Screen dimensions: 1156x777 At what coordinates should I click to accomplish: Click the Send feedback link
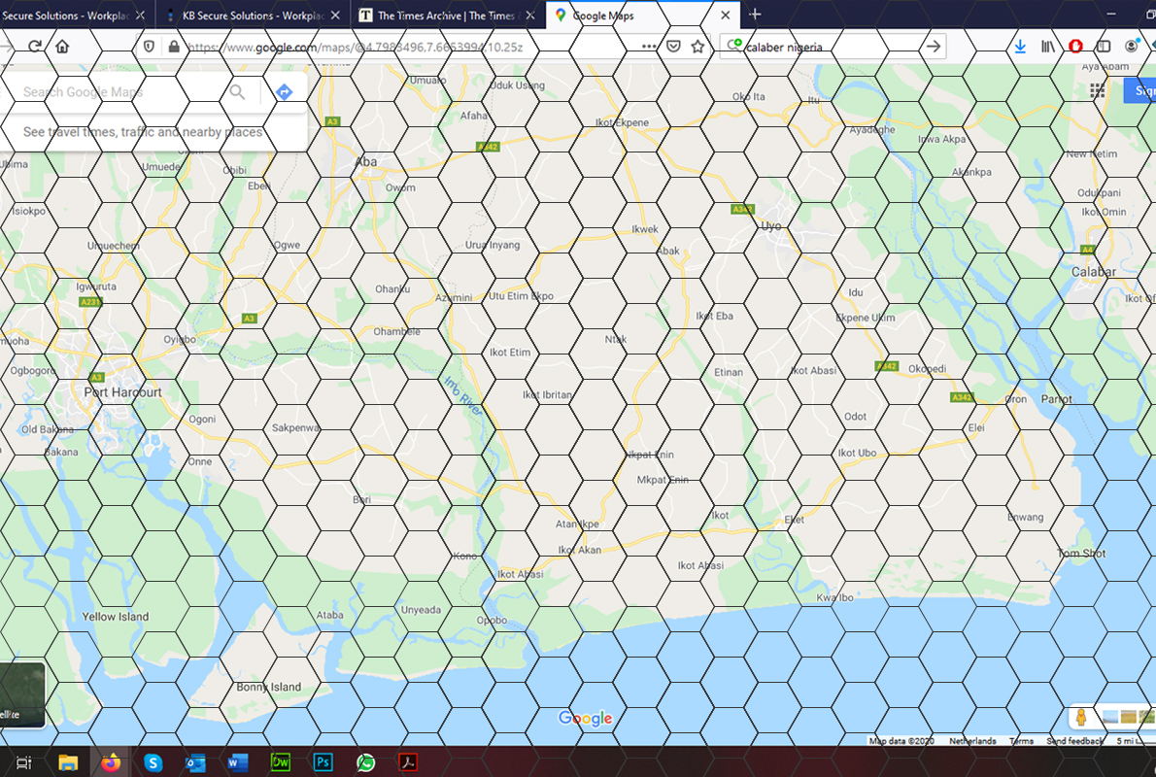1075,741
